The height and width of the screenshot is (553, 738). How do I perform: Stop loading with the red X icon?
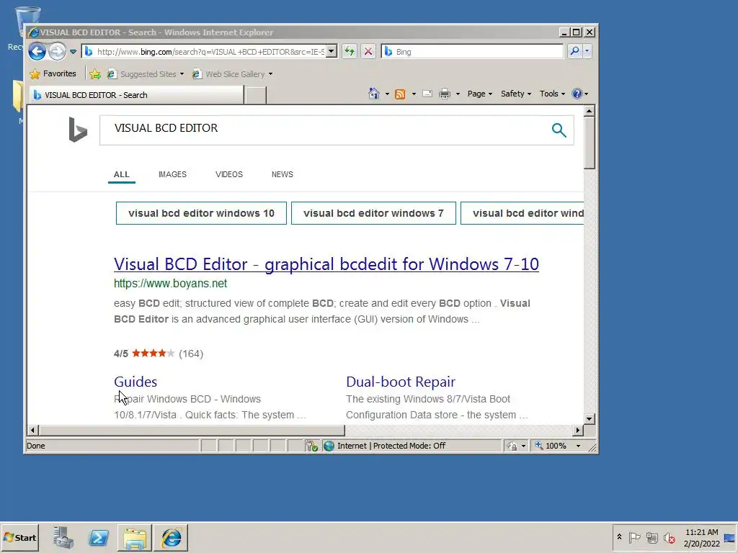[x=368, y=51]
